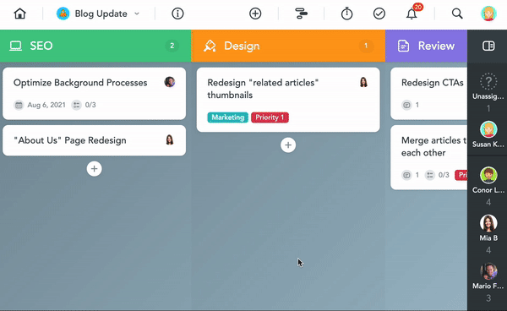Open Redesign related articles thumbnails task
This screenshot has width=507, height=311.
[288, 100]
